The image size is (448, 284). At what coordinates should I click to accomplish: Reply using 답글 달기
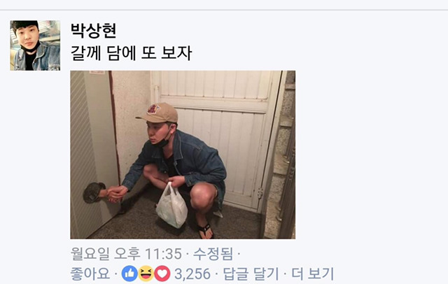point(251,274)
